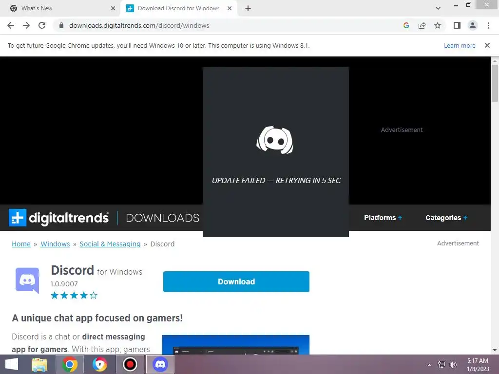
Task: Open DOWNLOADS section link
Action: click(x=163, y=218)
